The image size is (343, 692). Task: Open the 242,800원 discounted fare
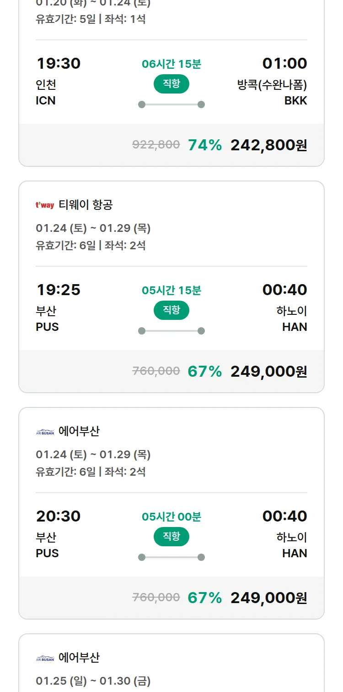[270, 145]
